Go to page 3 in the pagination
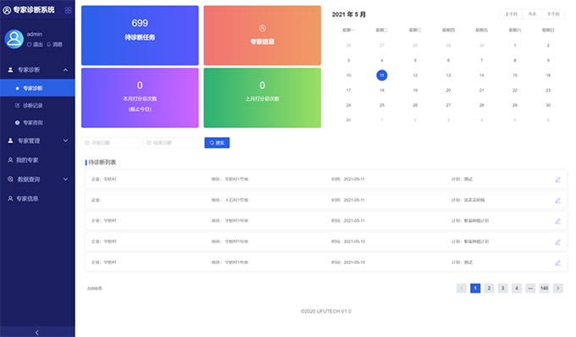576x337 pixels. (x=503, y=288)
